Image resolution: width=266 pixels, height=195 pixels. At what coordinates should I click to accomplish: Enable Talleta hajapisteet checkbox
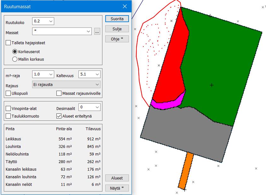coord(8,43)
